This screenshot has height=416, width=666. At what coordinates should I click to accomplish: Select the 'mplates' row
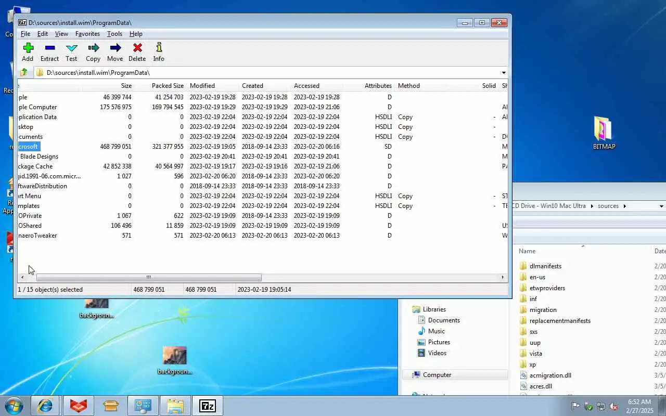click(x=262, y=206)
